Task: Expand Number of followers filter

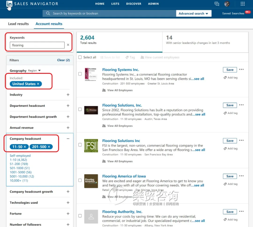Action: pyautogui.click(x=68, y=225)
